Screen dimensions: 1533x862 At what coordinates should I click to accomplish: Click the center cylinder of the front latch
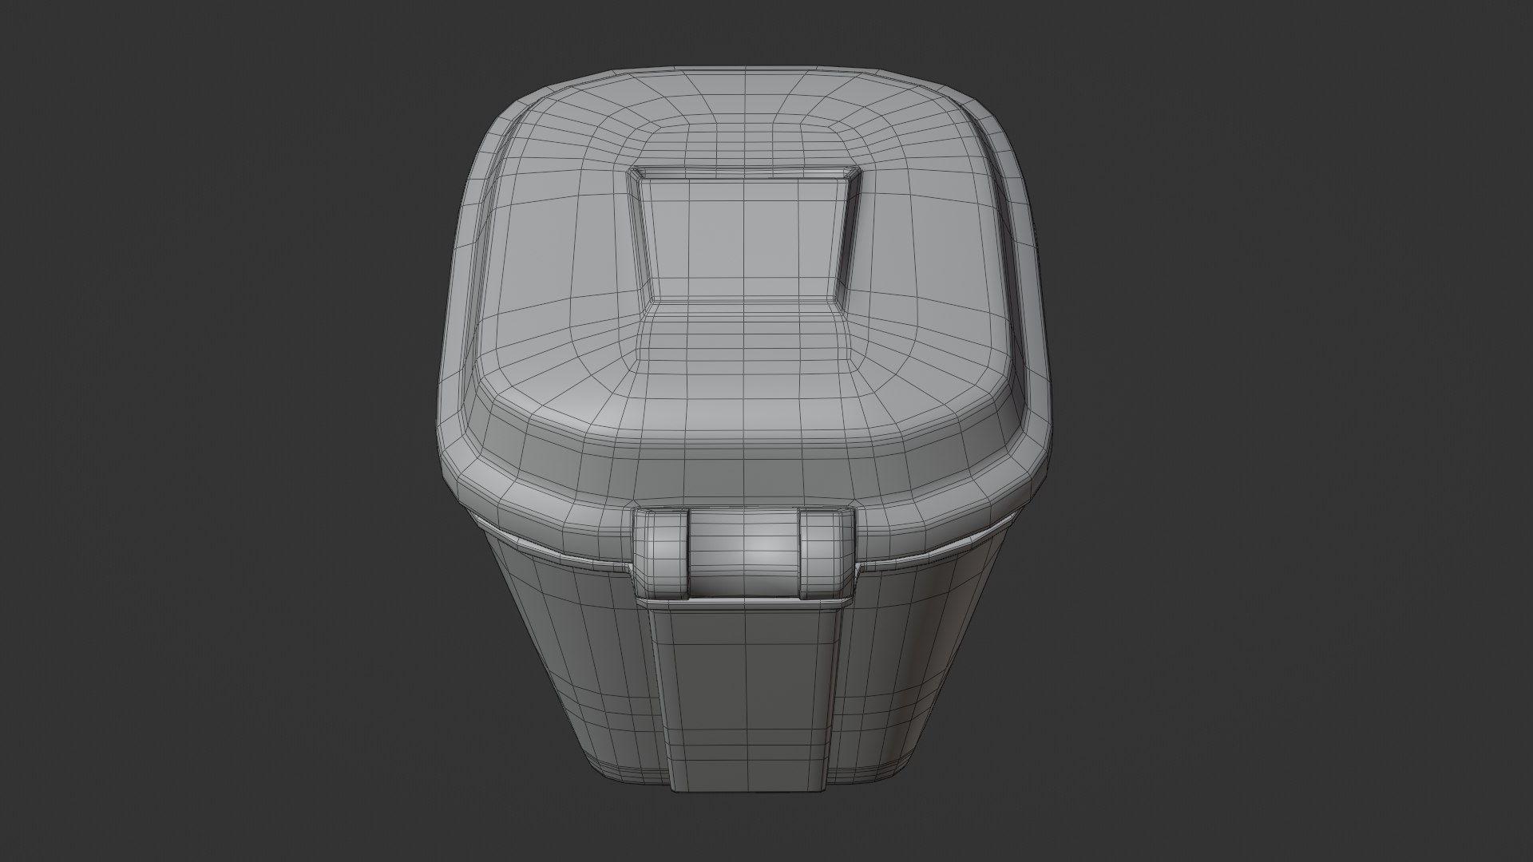click(743, 552)
